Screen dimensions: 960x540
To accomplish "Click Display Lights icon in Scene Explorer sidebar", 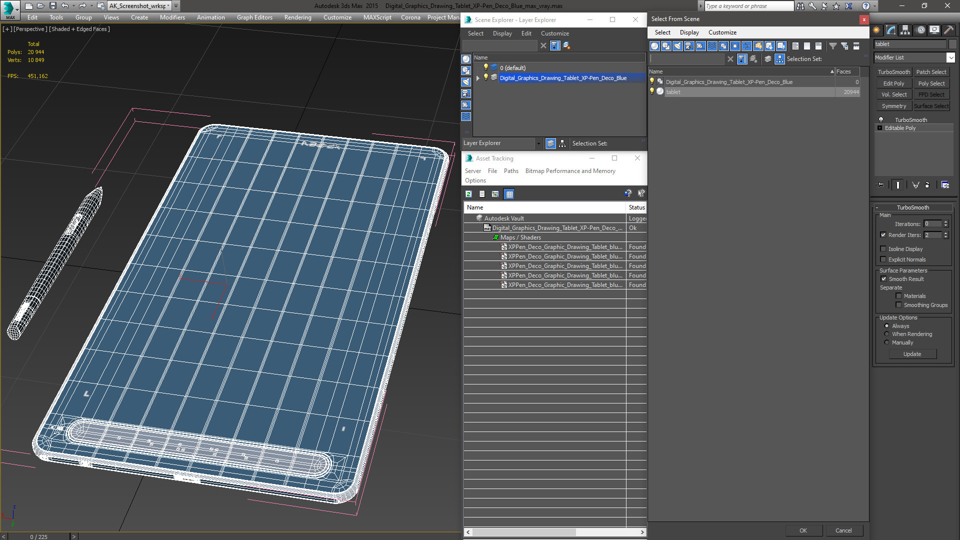I will pyautogui.click(x=466, y=82).
